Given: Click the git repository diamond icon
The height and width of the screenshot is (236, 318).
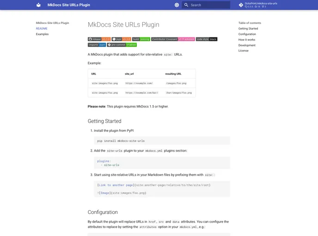Looking at the screenshot, I should click(241, 5).
